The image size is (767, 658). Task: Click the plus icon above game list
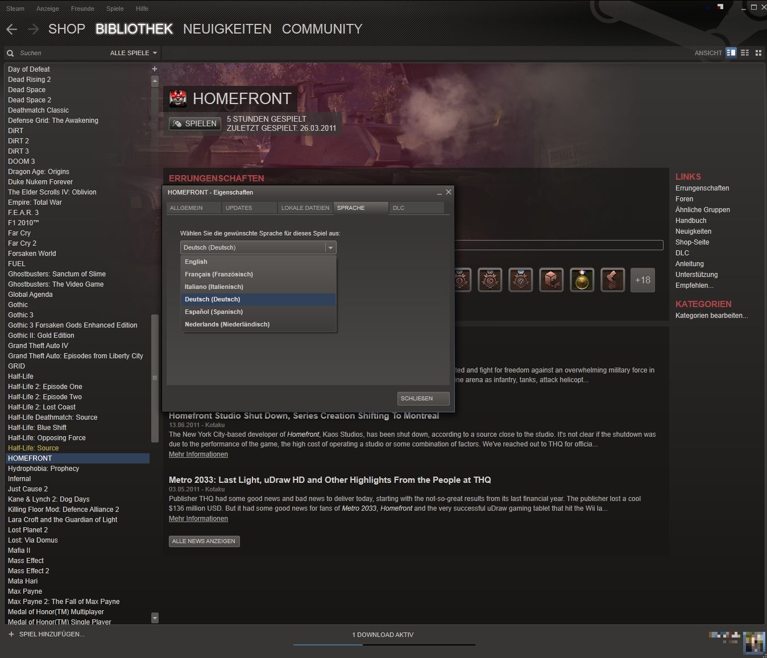click(154, 69)
